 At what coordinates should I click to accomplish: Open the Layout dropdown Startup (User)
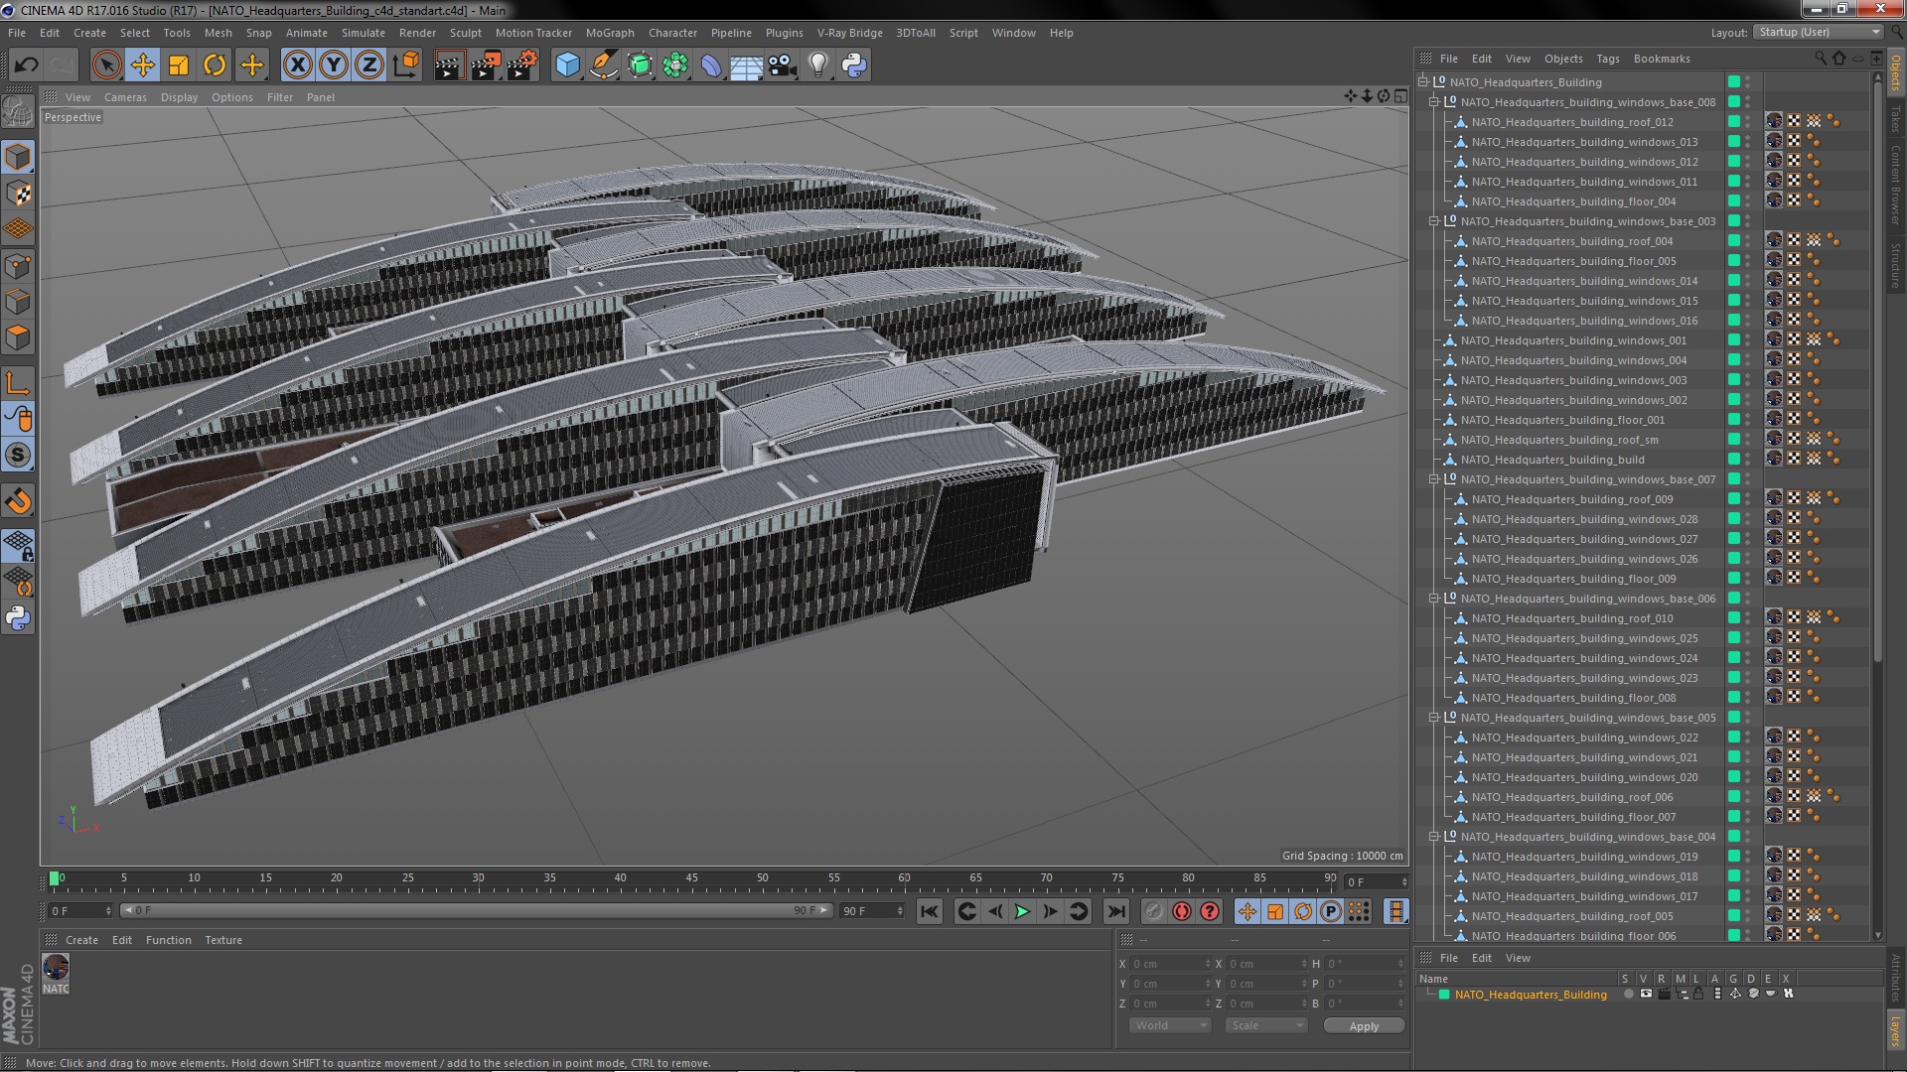pyautogui.click(x=1818, y=33)
